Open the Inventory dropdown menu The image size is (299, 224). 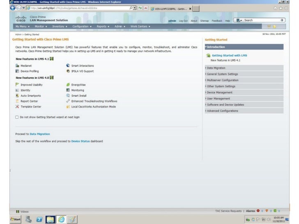(x=60, y=27)
